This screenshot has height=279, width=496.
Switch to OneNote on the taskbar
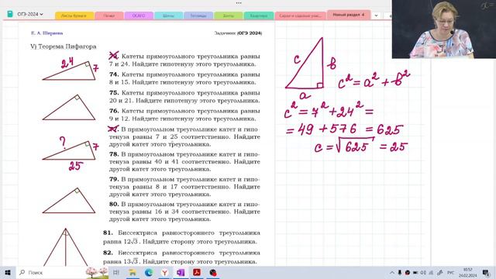pos(181,272)
